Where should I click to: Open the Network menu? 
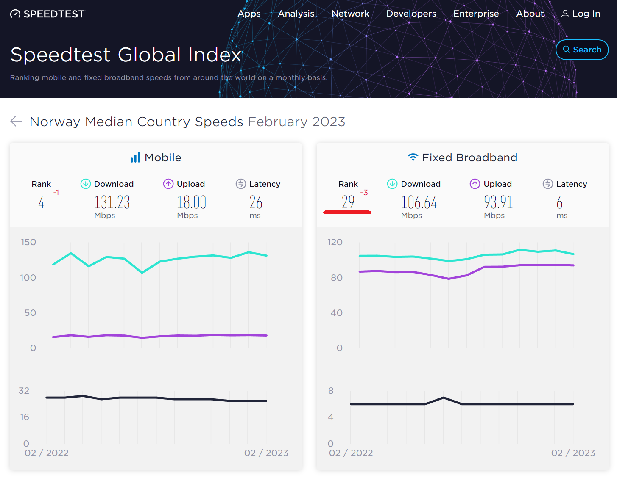350,14
